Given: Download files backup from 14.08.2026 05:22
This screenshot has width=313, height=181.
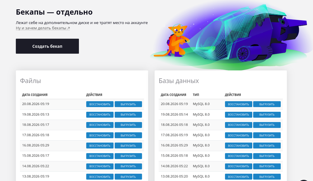Looking at the screenshot, I should pyautogui.click(x=128, y=166).
